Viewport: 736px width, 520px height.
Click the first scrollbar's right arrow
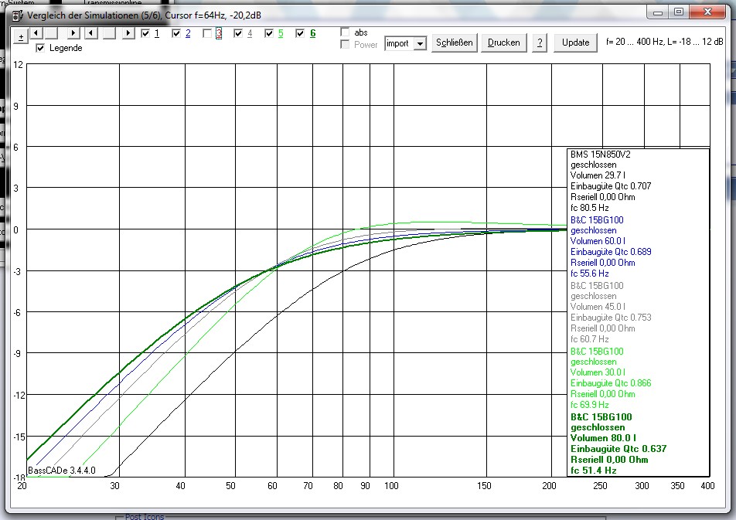click(x=73, y=33)
